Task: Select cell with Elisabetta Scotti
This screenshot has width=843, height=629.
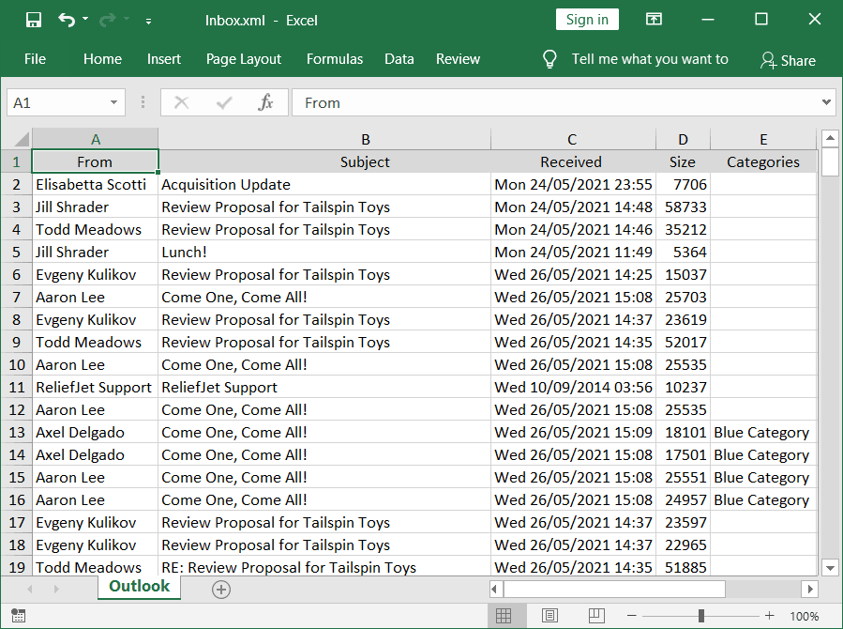Action: coord(95,185)
